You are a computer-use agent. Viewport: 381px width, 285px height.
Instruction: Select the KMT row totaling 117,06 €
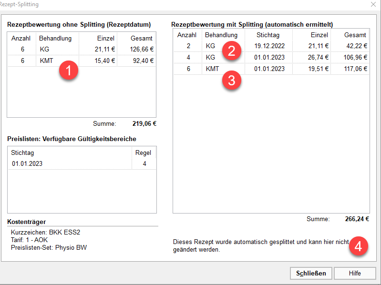269,69
